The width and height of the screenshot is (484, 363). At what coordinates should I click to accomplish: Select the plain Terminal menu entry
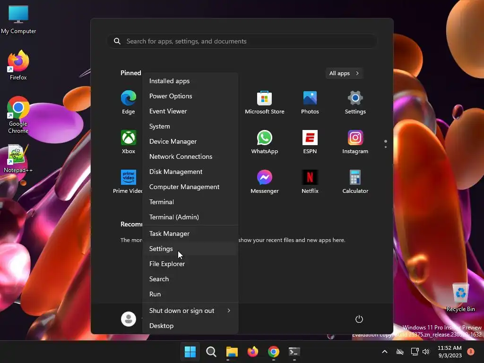pos(190,202)
